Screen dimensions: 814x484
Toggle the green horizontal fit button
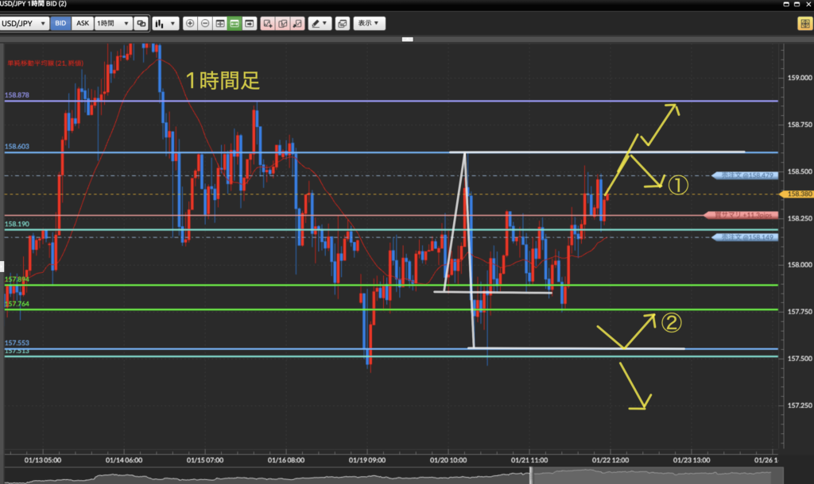tap(235, 24)
